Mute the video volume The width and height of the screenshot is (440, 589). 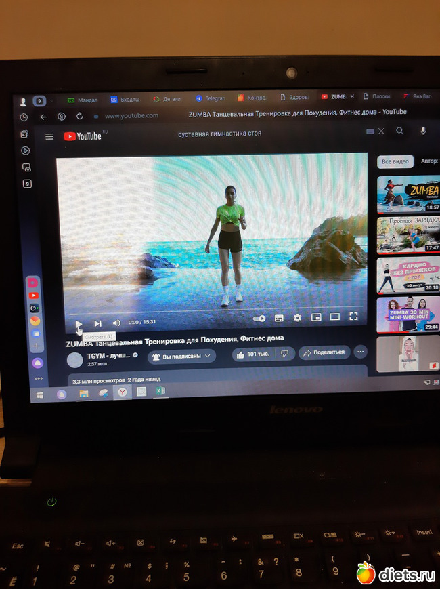click(116, 323)
